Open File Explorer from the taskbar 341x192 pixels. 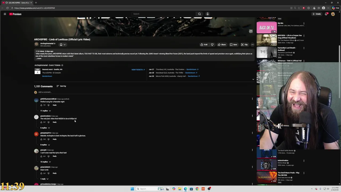pyautogui.click(x=180, y=189)
